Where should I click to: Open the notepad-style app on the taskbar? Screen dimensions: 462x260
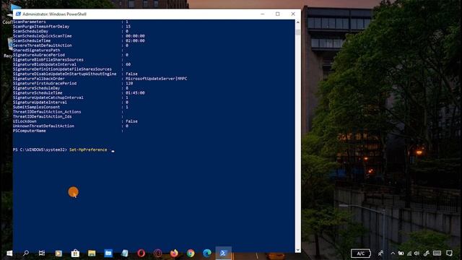(x=125, y=253)
